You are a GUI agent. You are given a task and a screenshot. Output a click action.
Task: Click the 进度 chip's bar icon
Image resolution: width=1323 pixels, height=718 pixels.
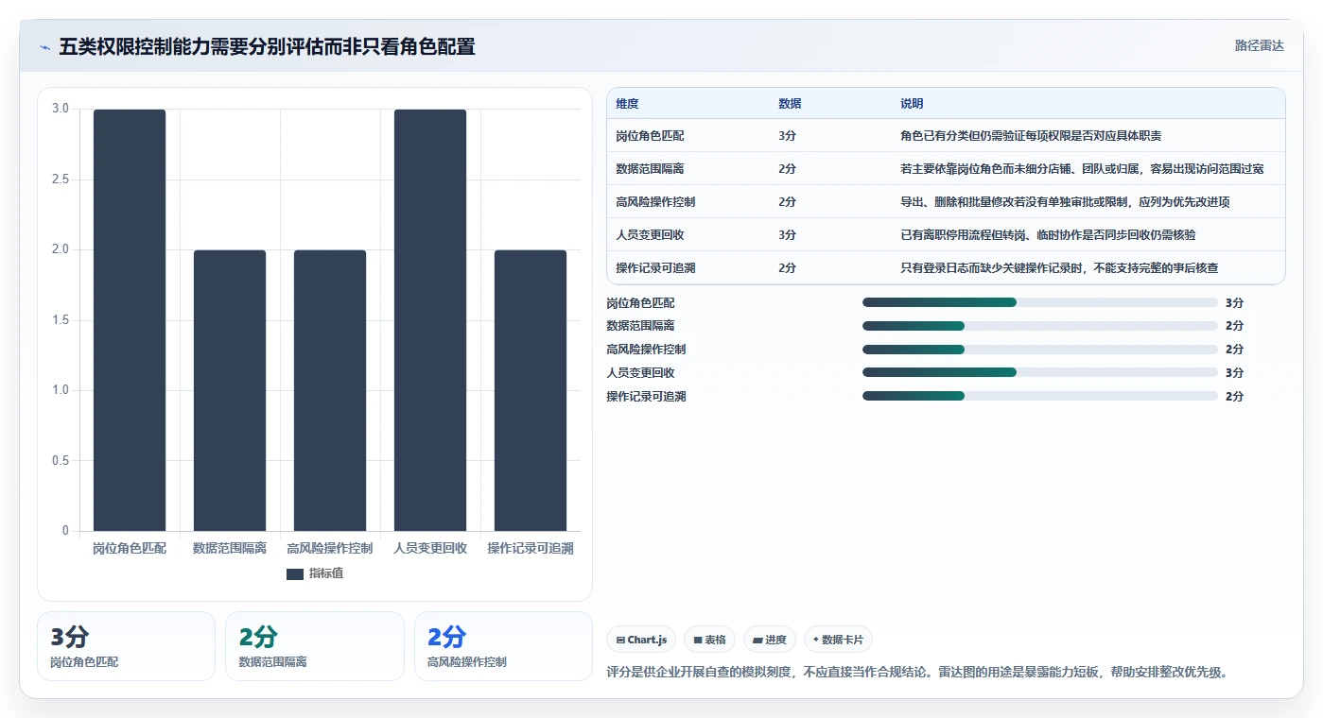tap(757, 640)
